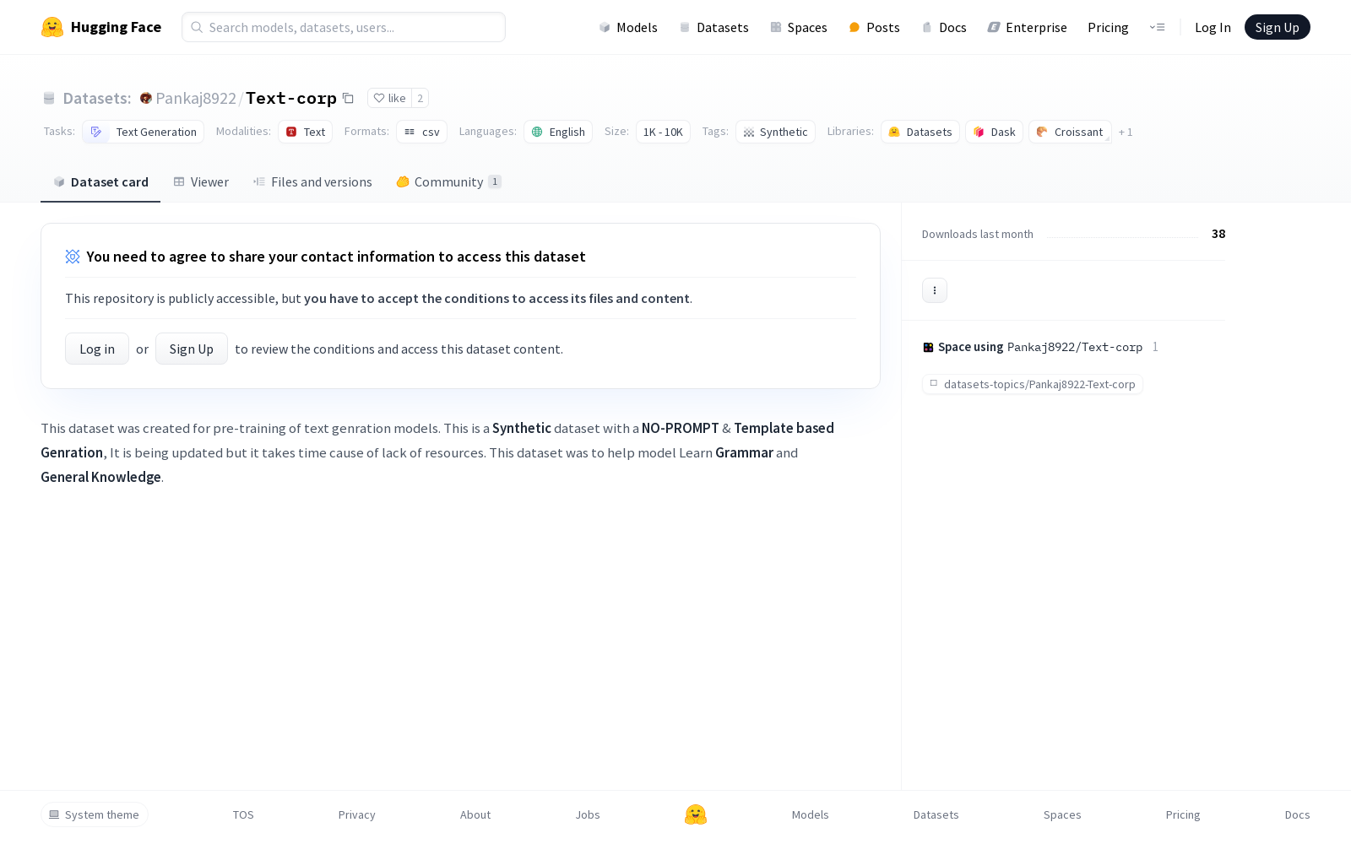Open Datasets in the top navigation
The width and height of the screenshot is (1351, 844).
(x=714, y=27)
